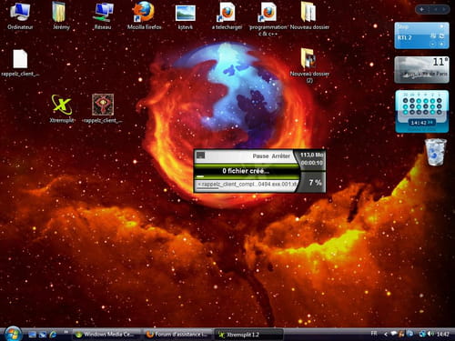Click the '0 fichier créé...' status text

[246, 171]
